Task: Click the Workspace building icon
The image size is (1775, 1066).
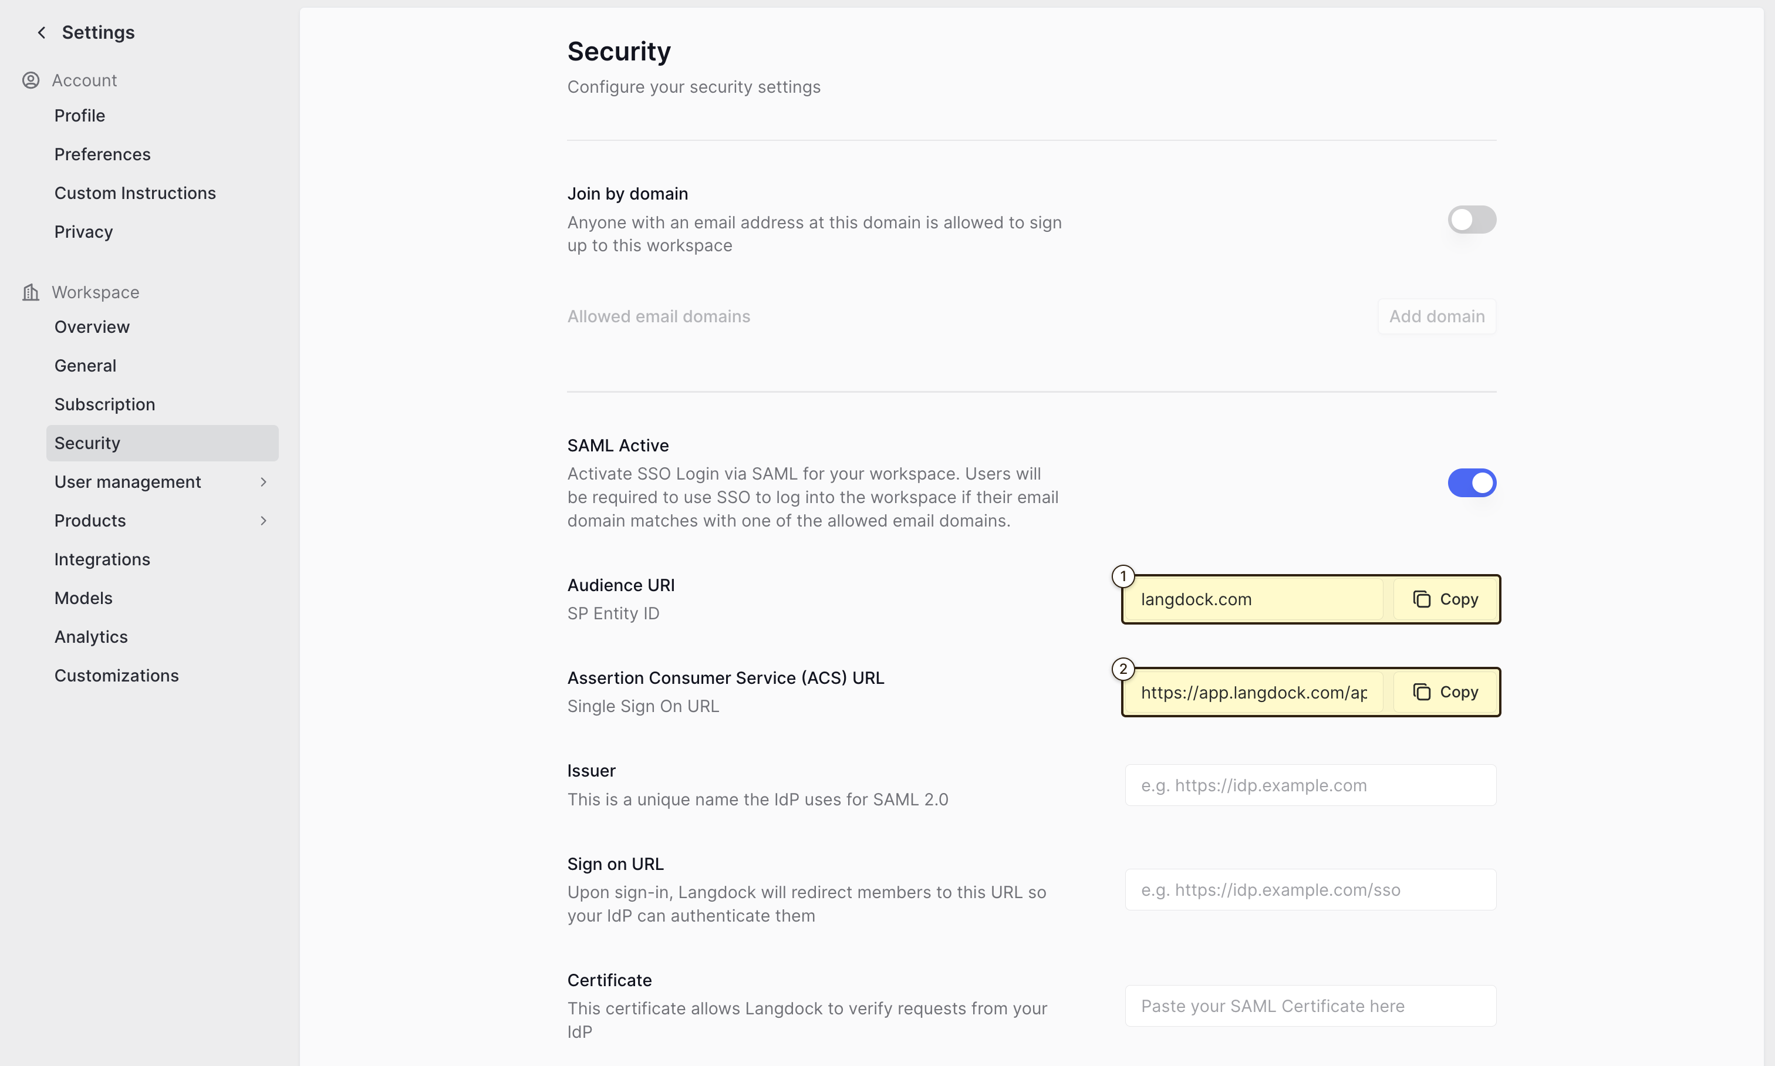Action: click(x=31, y=292)
